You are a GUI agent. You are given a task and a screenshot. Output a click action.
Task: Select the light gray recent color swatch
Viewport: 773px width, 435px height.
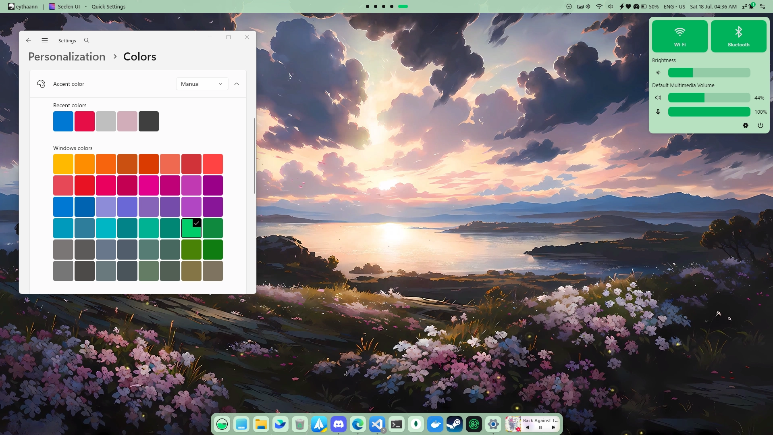point(106,121)
